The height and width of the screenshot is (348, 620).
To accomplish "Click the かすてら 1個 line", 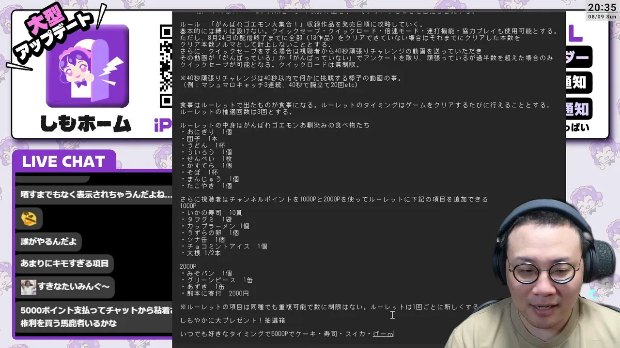I will coord(206,166).
